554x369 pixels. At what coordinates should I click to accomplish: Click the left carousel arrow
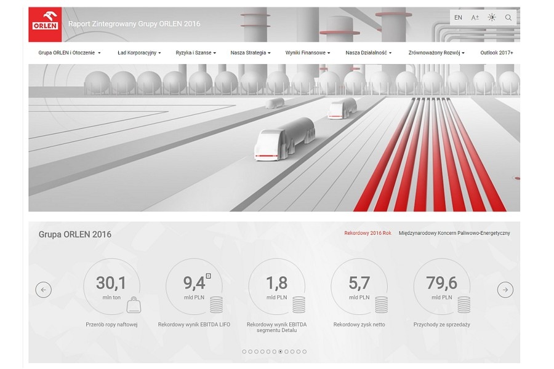click(44, 290)
